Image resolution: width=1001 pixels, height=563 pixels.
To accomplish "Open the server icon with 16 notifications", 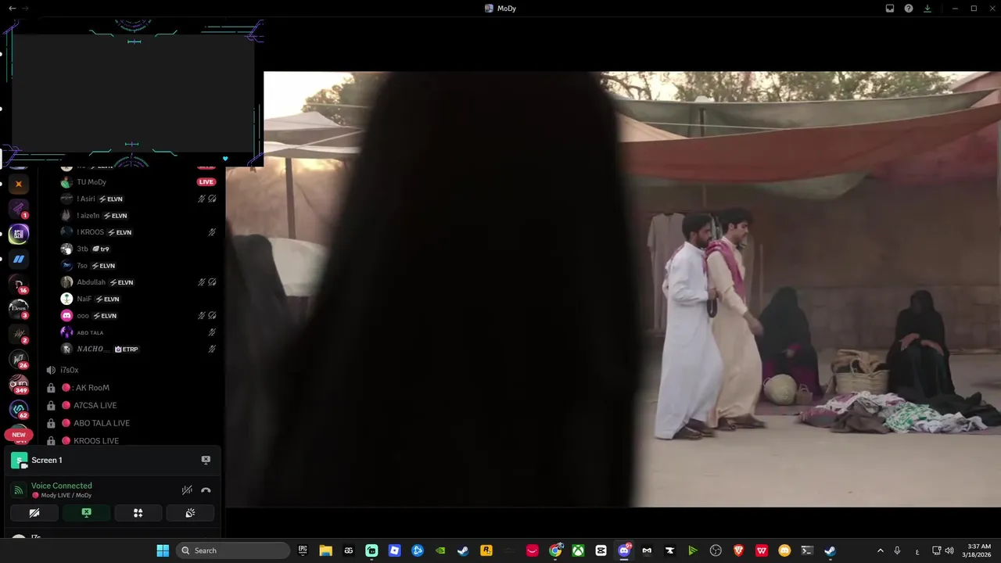I will point(19,285).
